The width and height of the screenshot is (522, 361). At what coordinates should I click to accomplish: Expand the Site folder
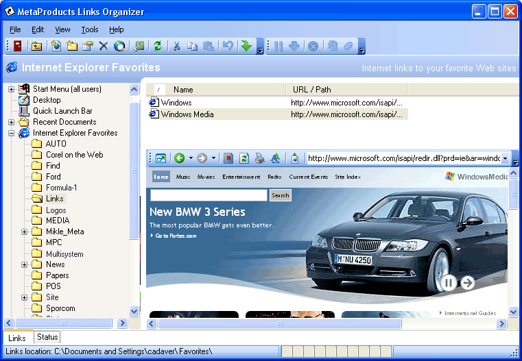[x=24, y=297]
